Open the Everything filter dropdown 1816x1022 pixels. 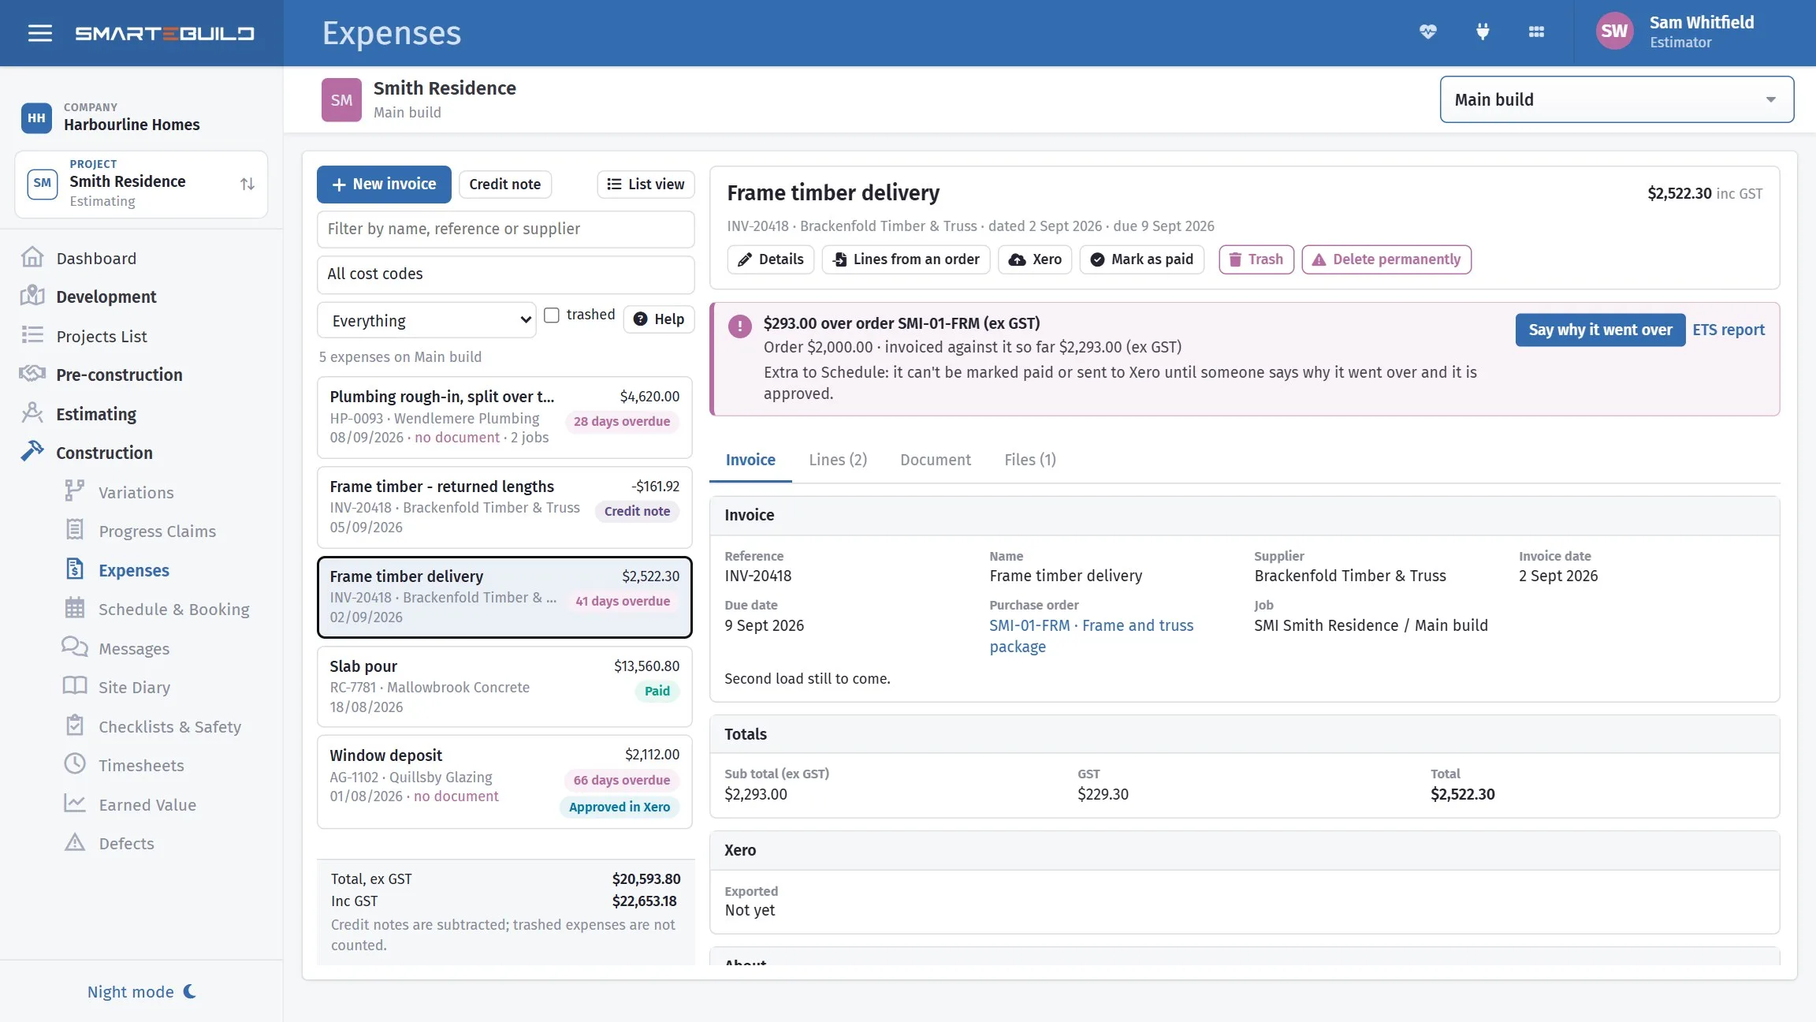click(426, 320)
